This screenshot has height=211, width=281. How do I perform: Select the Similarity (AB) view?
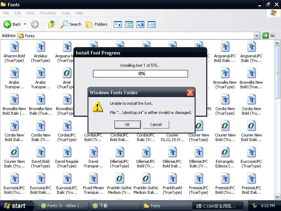click(140, 25)
